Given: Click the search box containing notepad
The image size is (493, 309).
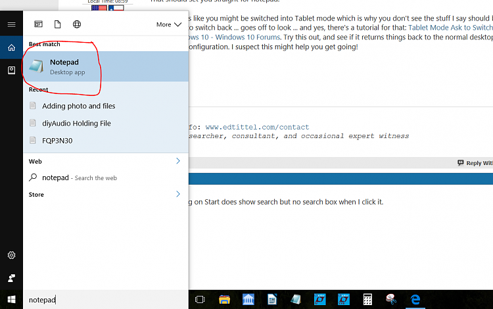Looking at the screenshot, I should coord(106,300).
